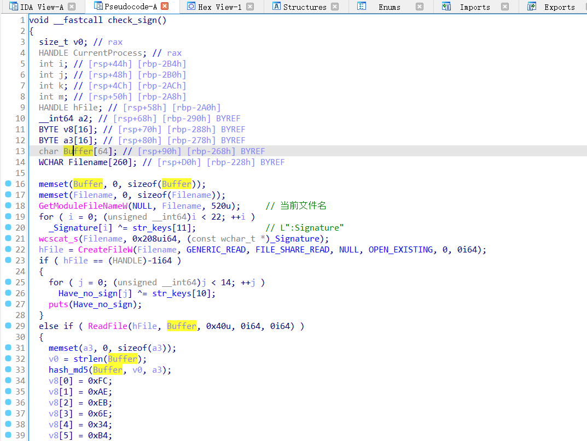Click line number 24 in the gutter

20,272
